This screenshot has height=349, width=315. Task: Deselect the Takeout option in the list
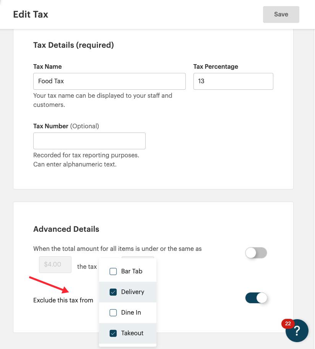tap(113, 333)
